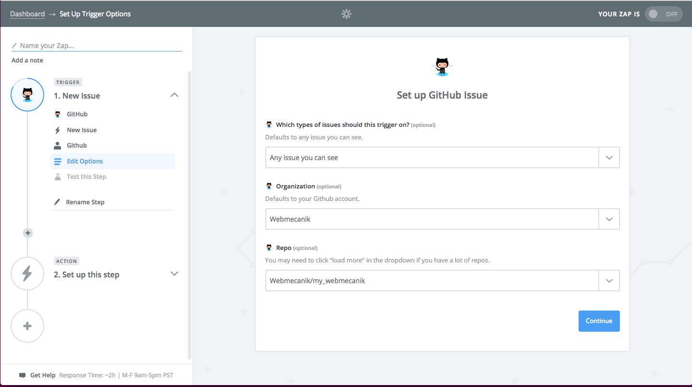Click the pencil icon in Name your Zap field
The image size is (692, 387).
(14, 46)
